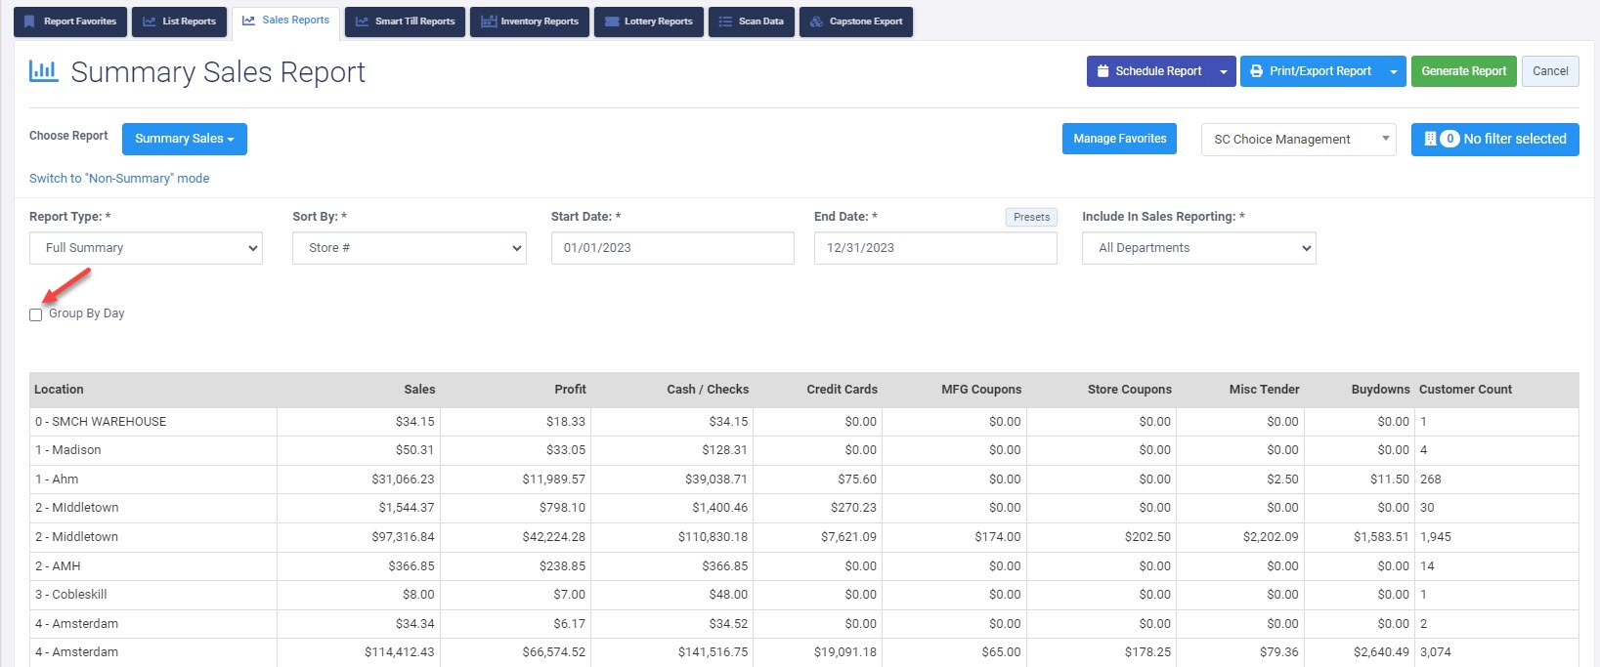Screen dimensions: 1600x667
Task: Open Include In Sales Reporting dropdown
Action: click(1199, 248)
